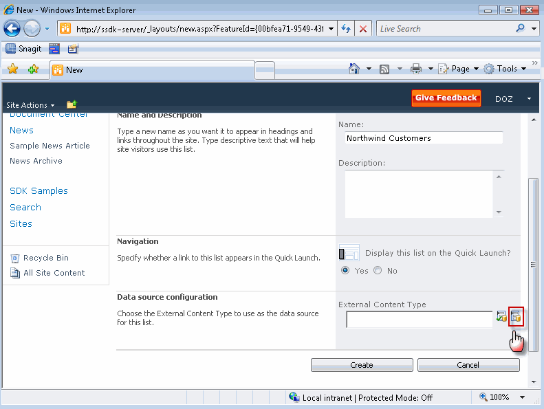The height and width of the screenshot is (409, 544).
Task: Click the page scroll down arrow
Action: [x=534, y=382]
